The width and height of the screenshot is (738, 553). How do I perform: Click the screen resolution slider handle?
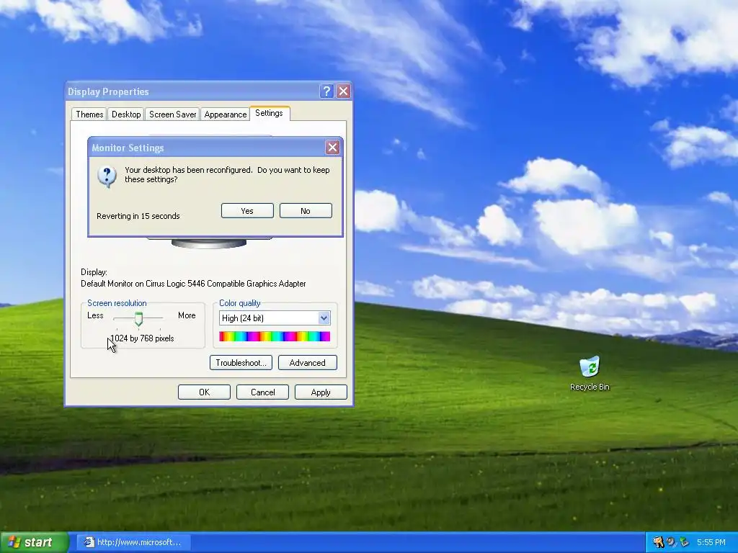pyautogui.click(x=138, y=319)
